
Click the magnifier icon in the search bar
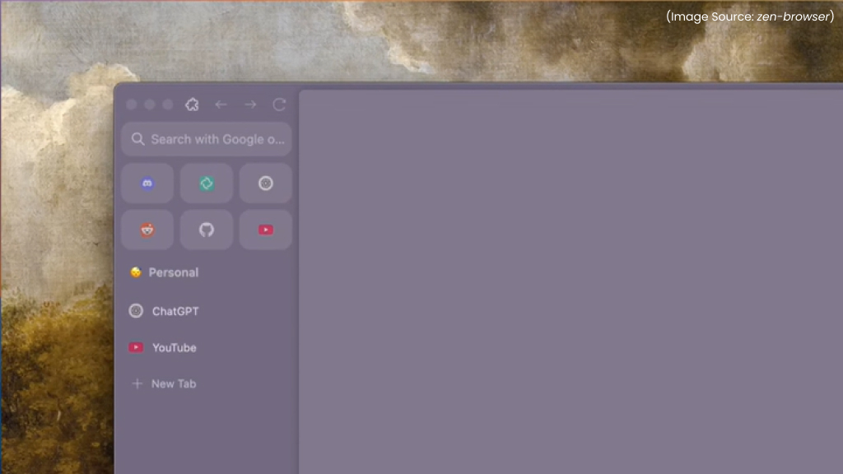click(137, 139)
